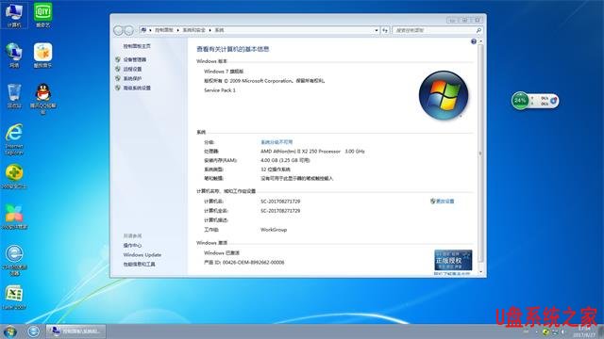Launch the green iQIYI desktop icon
604x339 pixels.
(42, 15)
